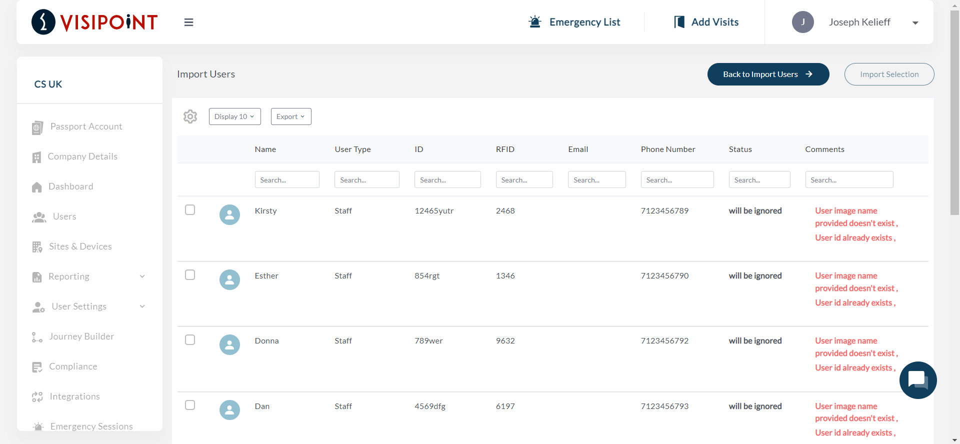Click the Emergency List siren icon
This screenshot has width=960, height=444.
535,22
